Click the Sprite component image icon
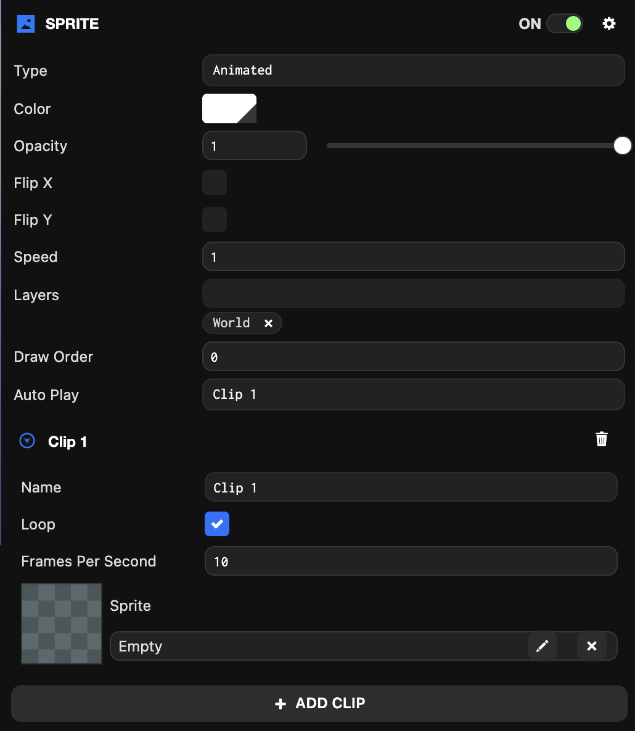This screenshot has width=635, height=731. coord(26,24)
